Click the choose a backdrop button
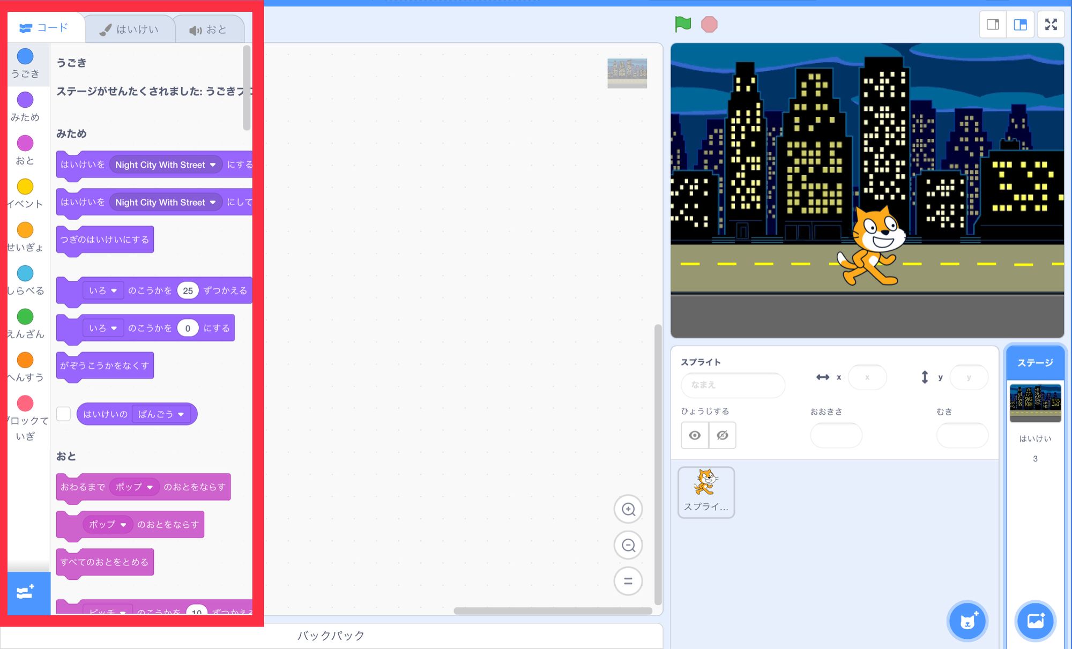The image size is (1072, 649). pyautogui.click(x=1035, y=621)
